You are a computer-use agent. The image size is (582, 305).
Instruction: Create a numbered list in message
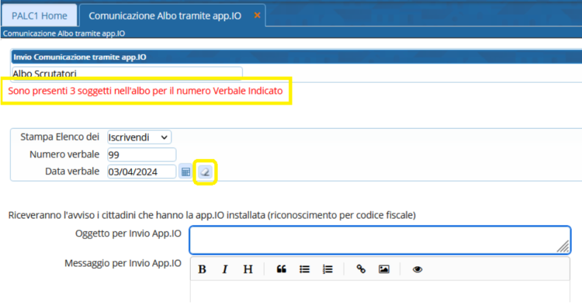click(327, 269)
